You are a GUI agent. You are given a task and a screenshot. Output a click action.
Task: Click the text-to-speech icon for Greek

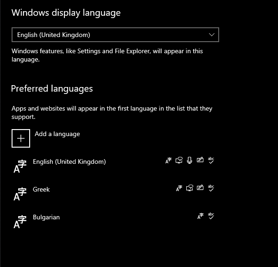point(190,188)
